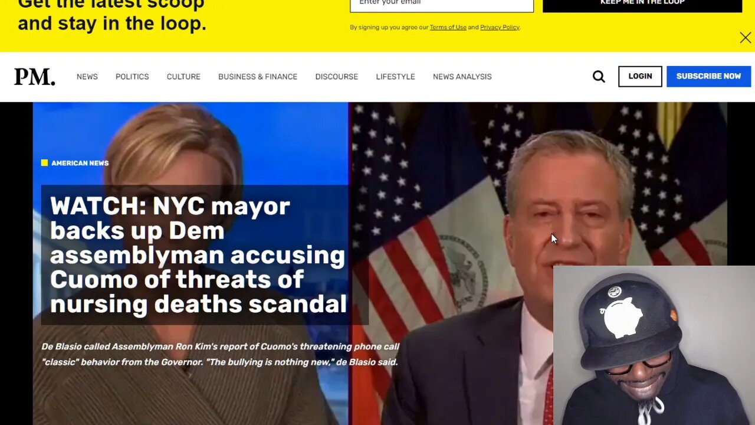The width and height of the screenshot is (755, 425).
Task: Dismiss the yellow newsletter banner
Action: (x=746, y=38)
